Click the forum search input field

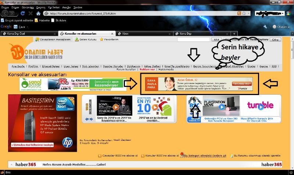click(193, 39)
